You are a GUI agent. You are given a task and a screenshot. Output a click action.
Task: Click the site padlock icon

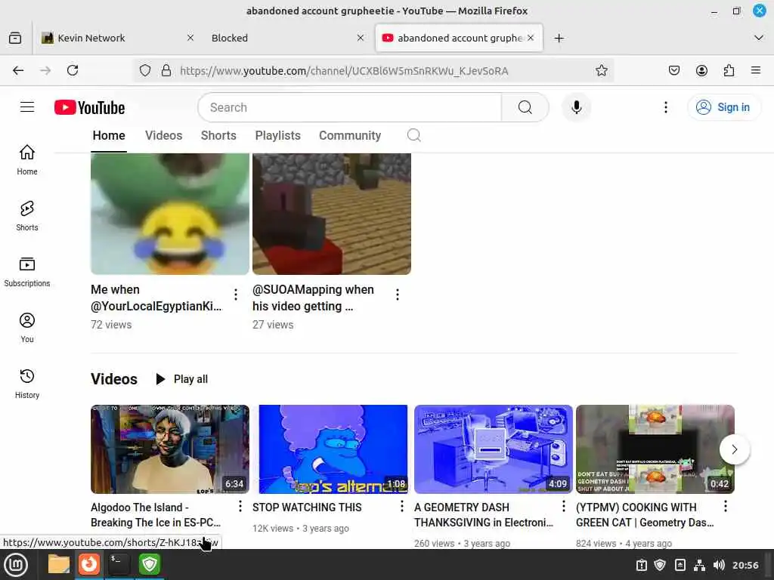pos(166,70)
